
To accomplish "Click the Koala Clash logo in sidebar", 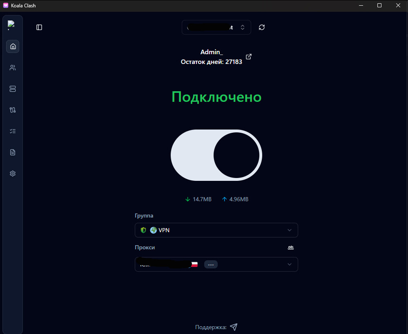I will coord(11,25).
